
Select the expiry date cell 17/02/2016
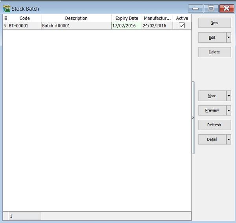pyautogui.click(x=127, y=26)
